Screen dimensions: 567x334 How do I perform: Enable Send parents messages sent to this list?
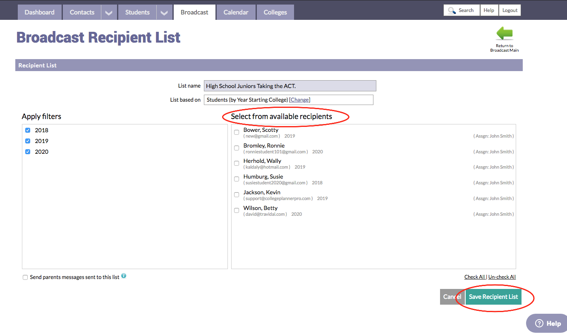tap(25, 277)
